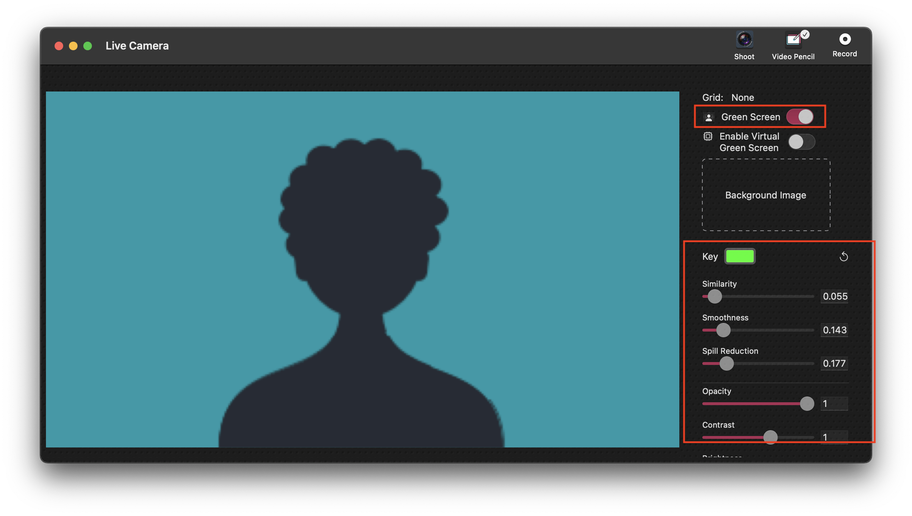The height and width of the screenshot is (516, 912).
Task: Click the green full screen button
Action: (88, 46)
